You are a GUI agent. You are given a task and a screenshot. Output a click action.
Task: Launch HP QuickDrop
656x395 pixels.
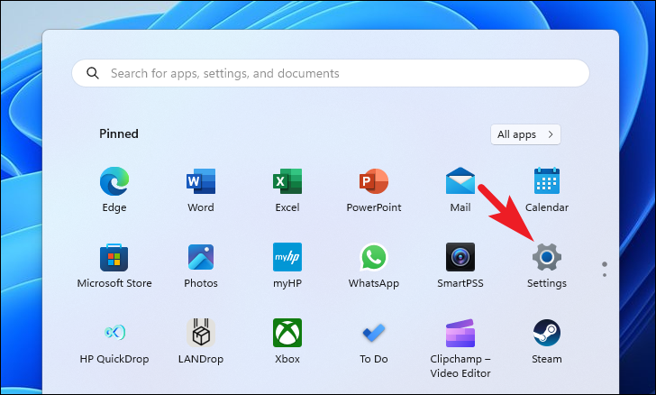(x=114, y=333)
